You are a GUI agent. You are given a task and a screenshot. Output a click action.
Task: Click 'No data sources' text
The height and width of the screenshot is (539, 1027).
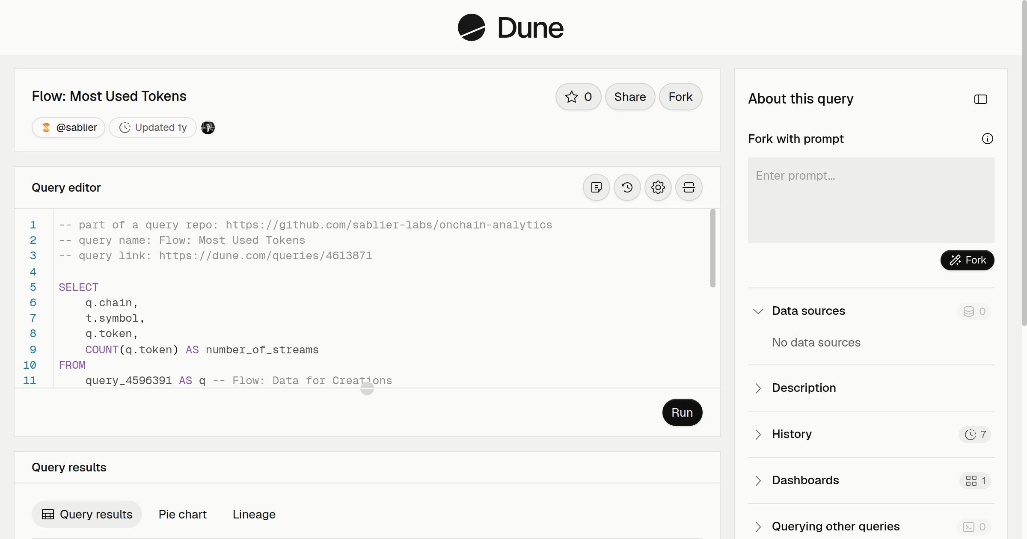click(816, 342)
